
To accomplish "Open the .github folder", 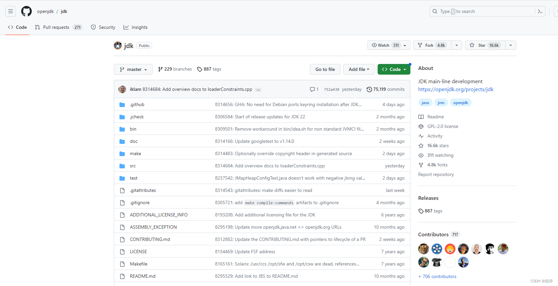I will point(137,104).
